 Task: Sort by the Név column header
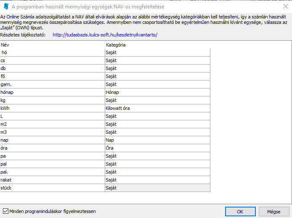[52, 44]
